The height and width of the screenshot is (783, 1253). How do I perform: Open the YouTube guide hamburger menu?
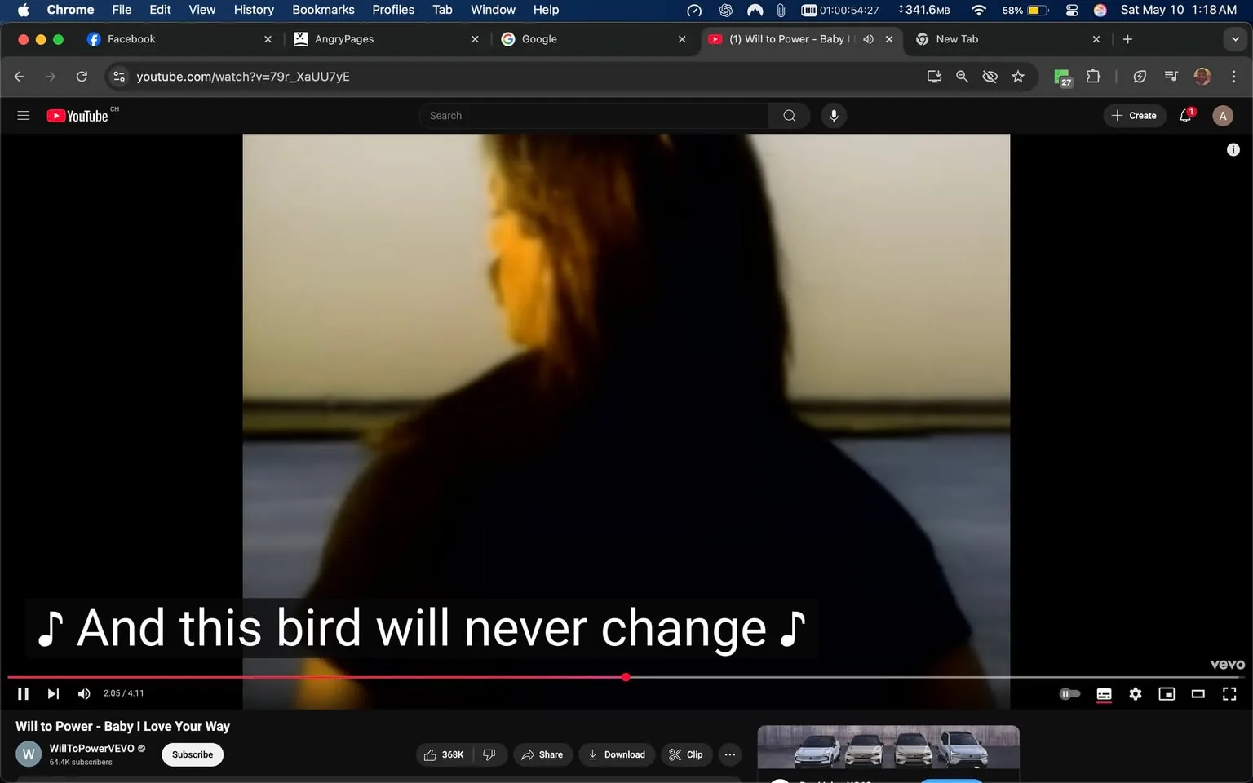coord(23,115)
